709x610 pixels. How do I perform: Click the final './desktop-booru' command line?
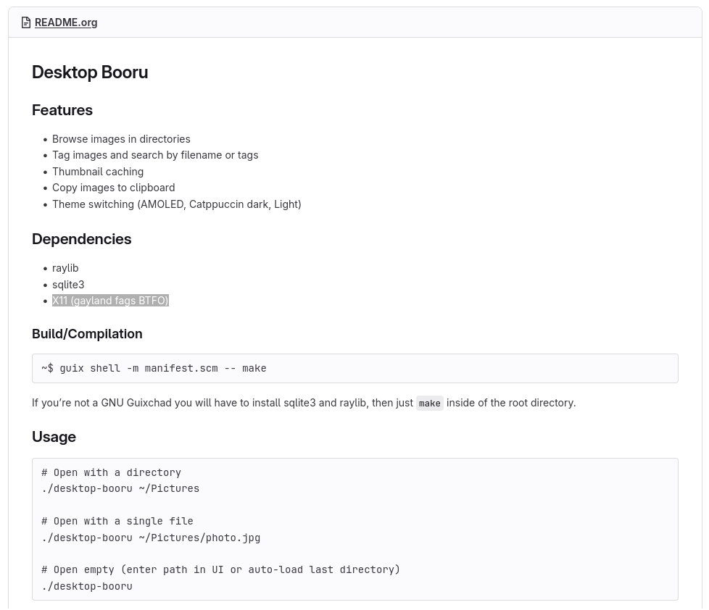click(87, 587)
